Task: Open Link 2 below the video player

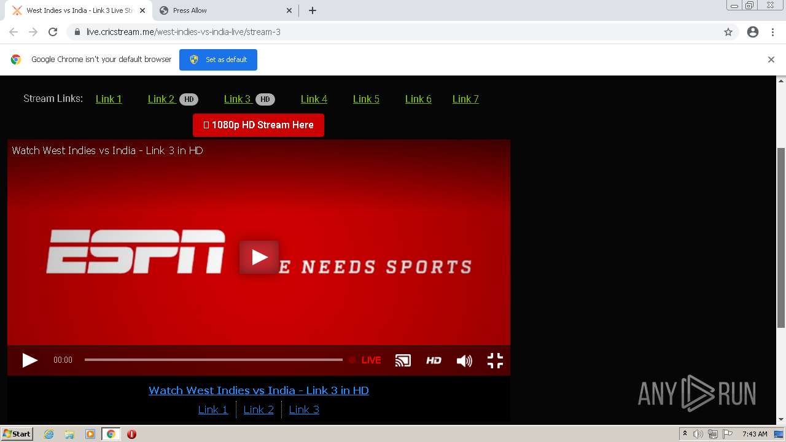Action: [259, 409]
